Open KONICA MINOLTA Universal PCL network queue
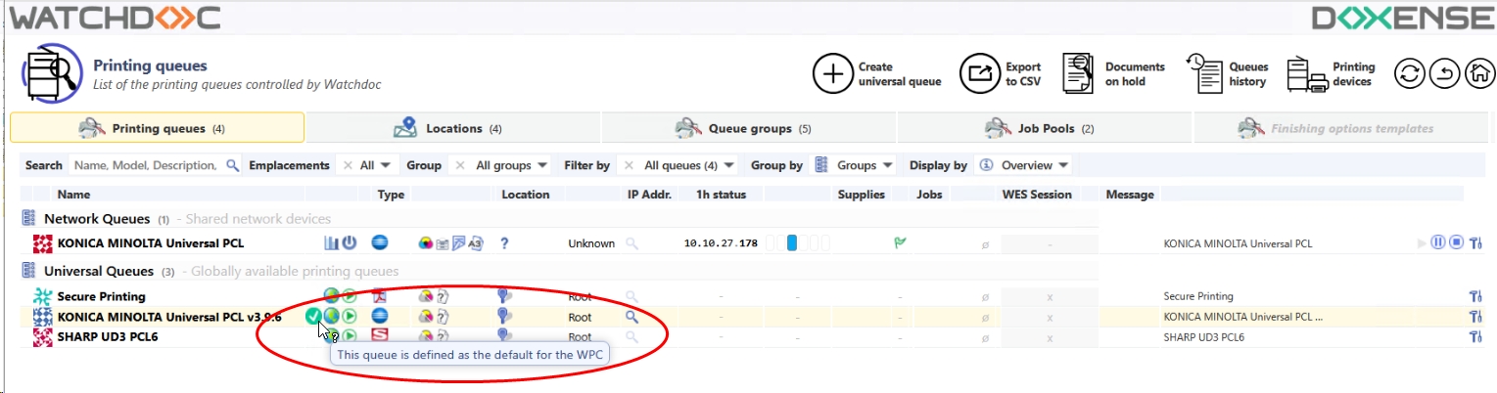Screen dimensions: 1497x393 pyautogui.click(x=151, y=243)
